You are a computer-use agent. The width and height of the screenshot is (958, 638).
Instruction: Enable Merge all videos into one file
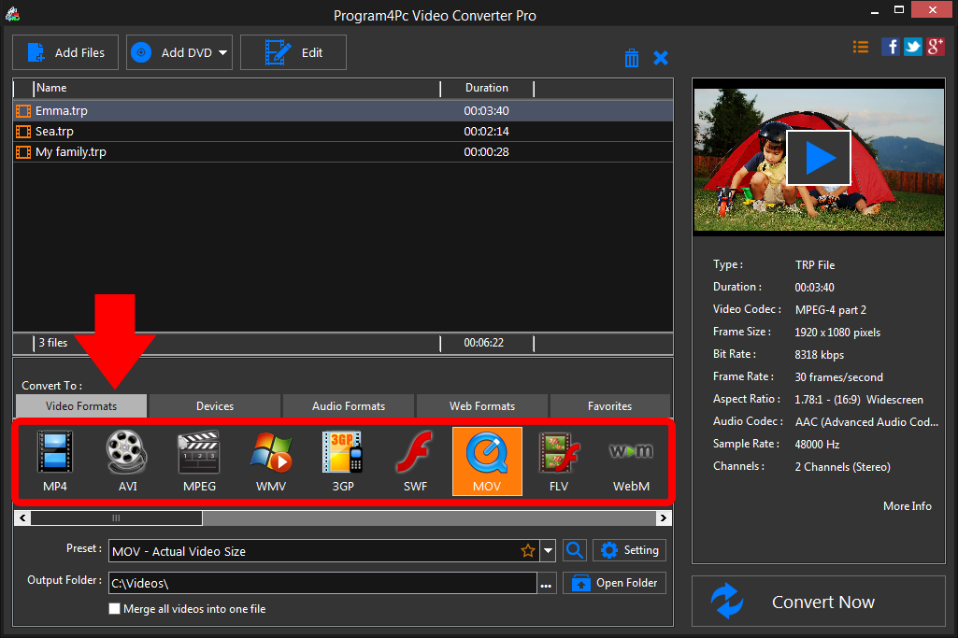click(114, 608)
